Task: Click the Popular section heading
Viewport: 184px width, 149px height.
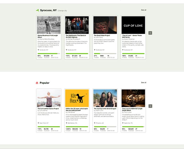Action: 45,83
